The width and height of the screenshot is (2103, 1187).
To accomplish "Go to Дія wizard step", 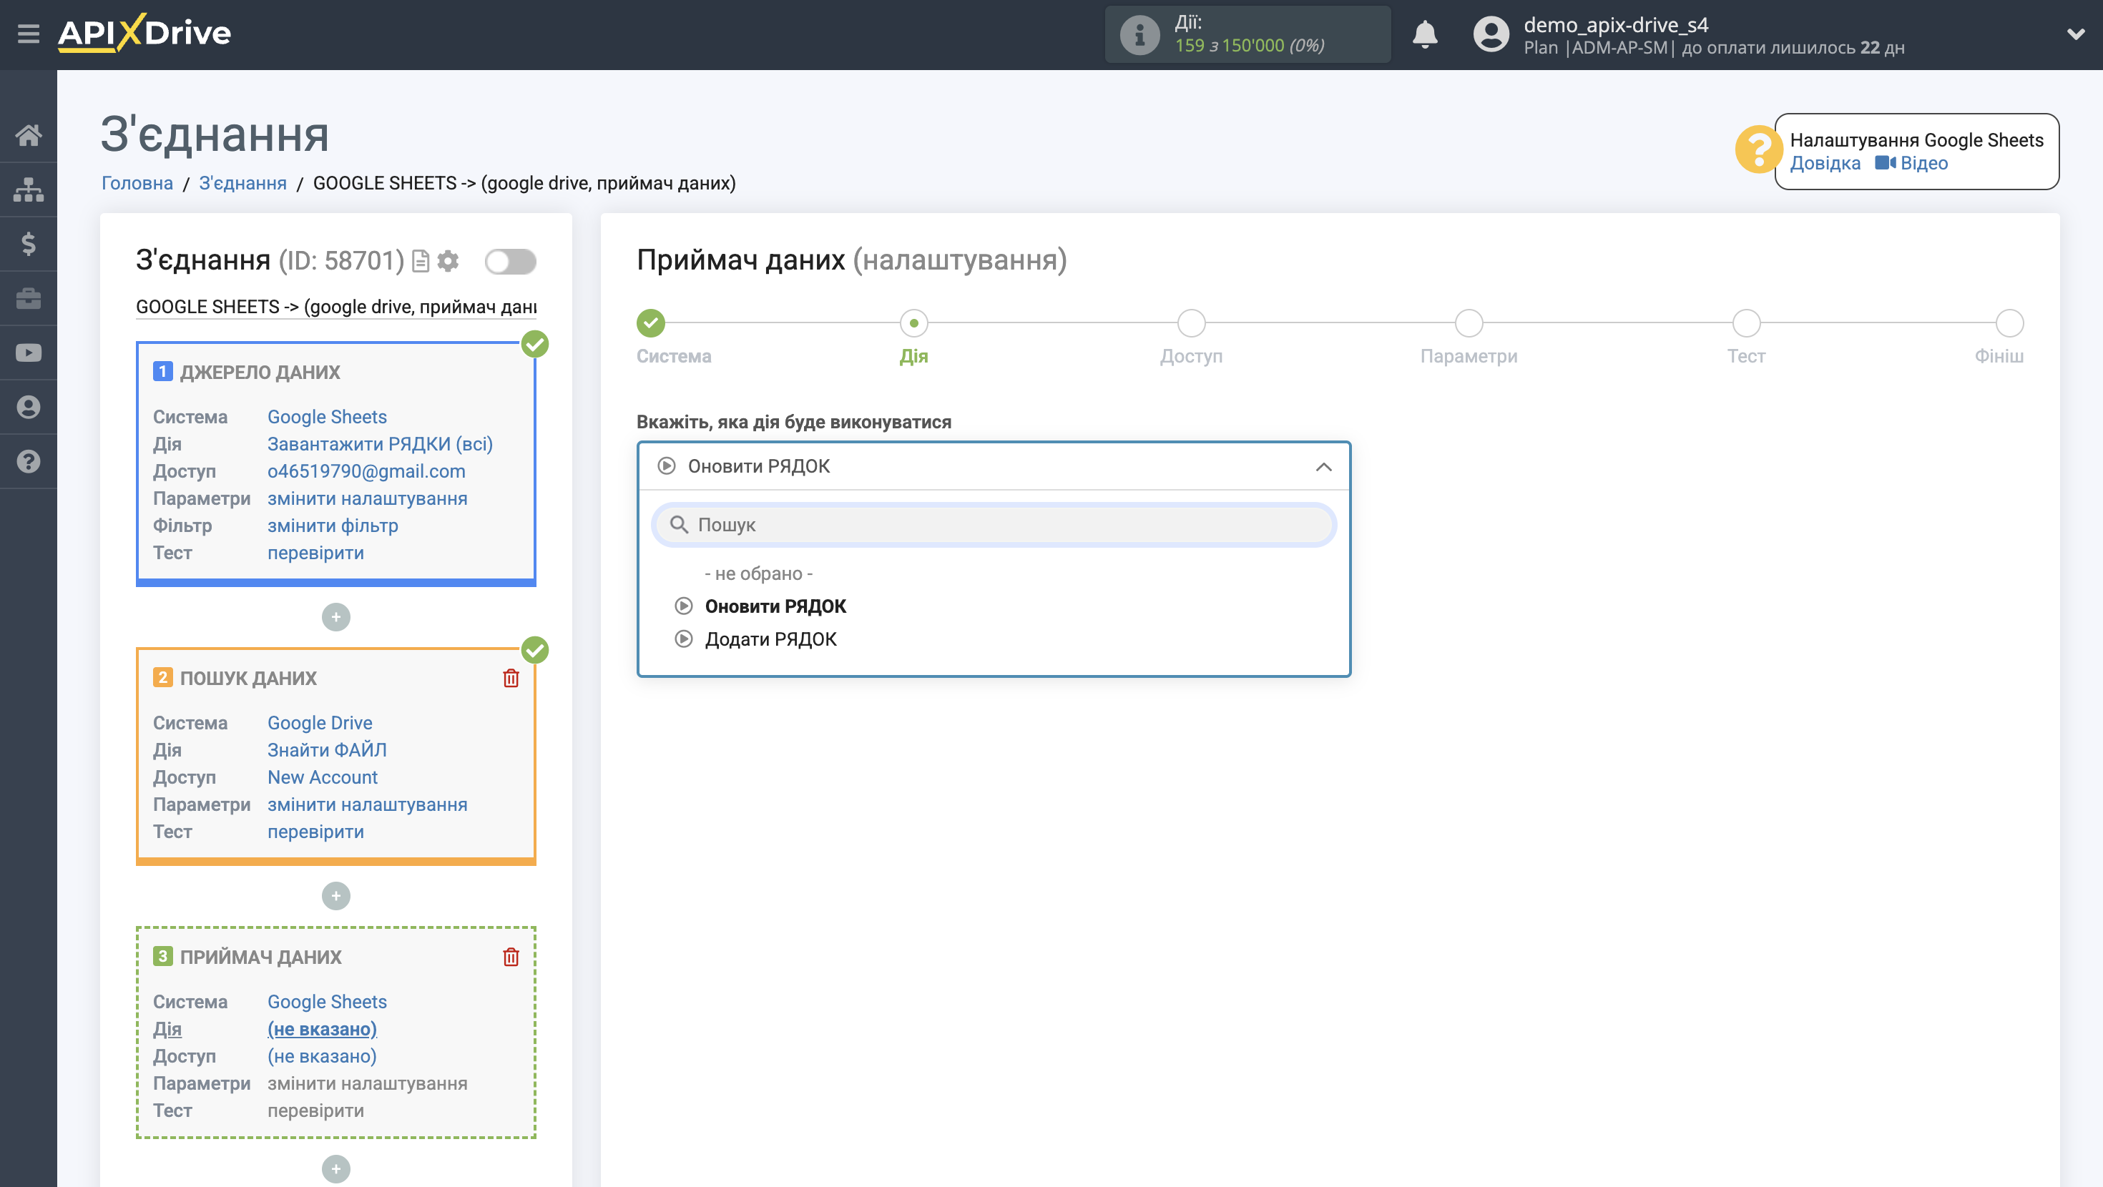I will 913,323.
